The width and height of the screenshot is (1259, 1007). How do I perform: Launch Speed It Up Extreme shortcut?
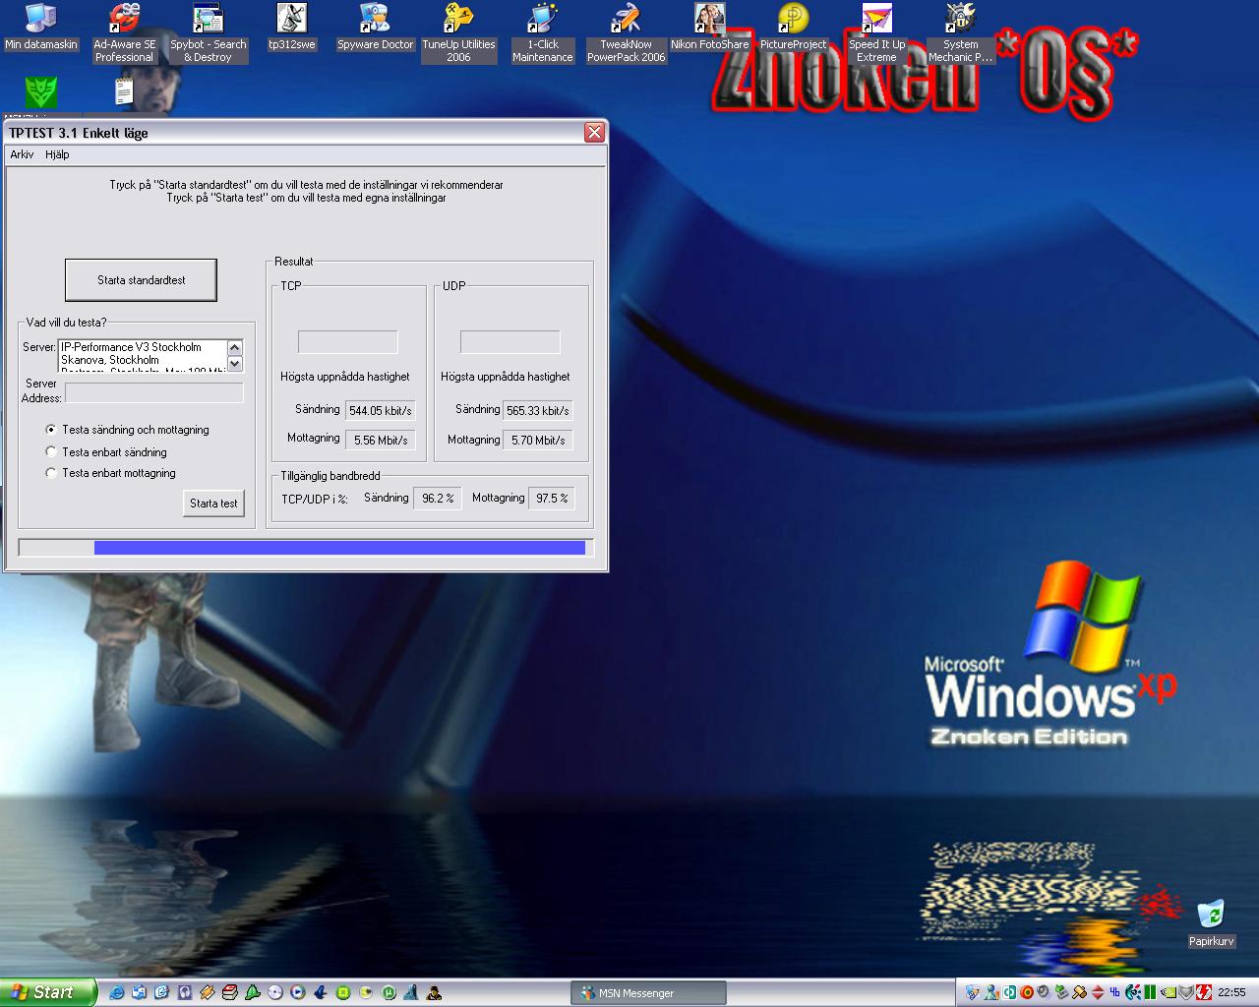pyautogui.click(x=876, y=32)
